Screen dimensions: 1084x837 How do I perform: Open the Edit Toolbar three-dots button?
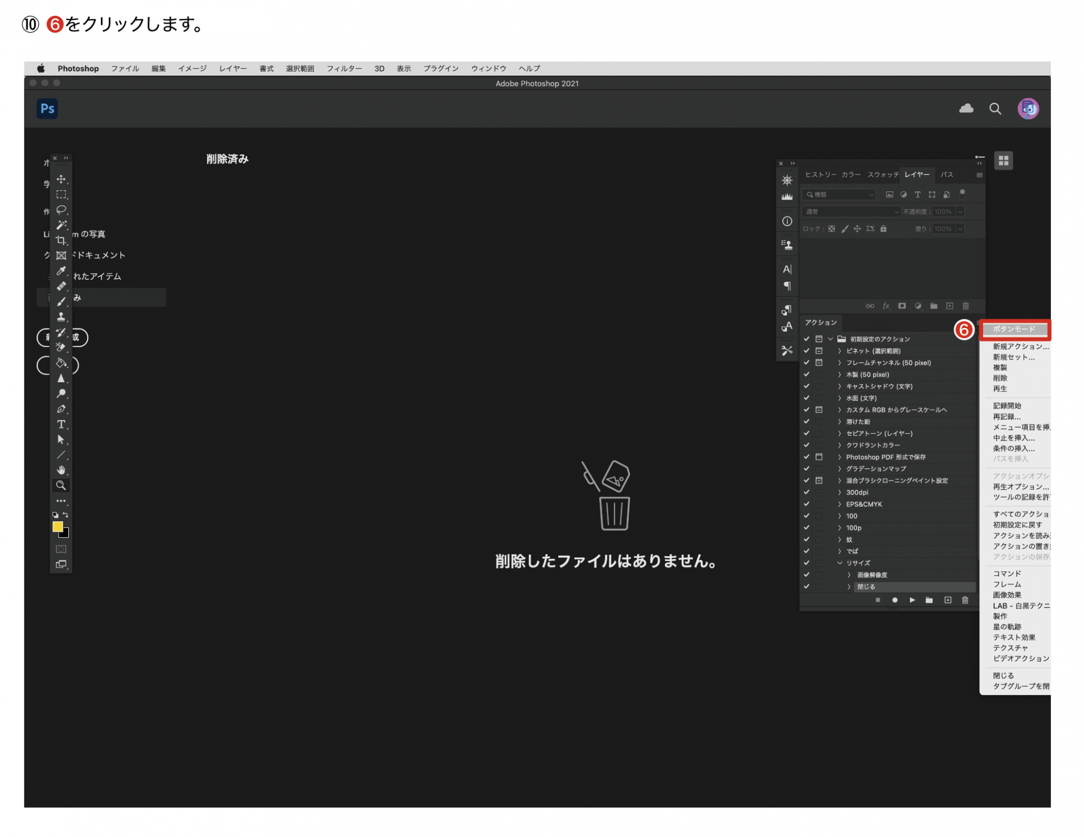pyautogui.click(x=61, y=501)
